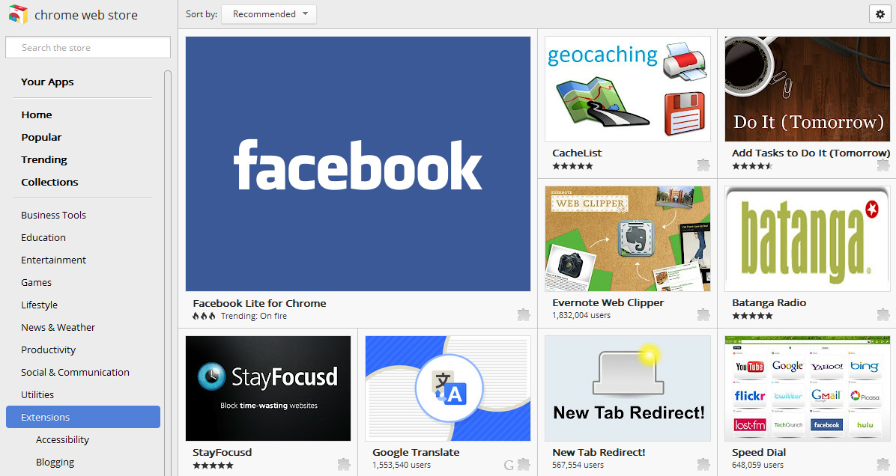Open the Batanga Radio thumbnail
The height and width of the screenshot is (476, 896).
pos(807,239)
